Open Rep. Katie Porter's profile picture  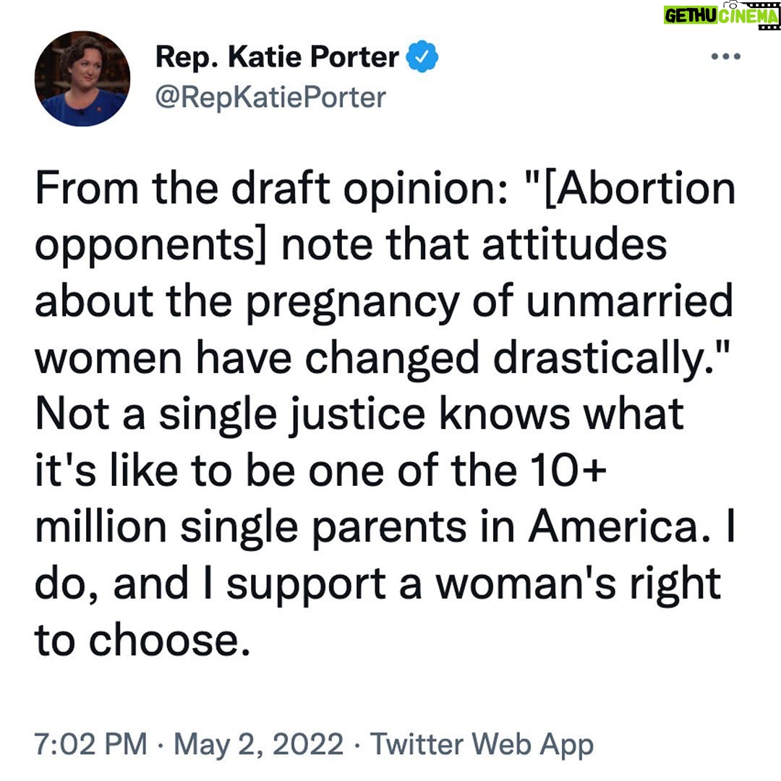click(82, 79)
